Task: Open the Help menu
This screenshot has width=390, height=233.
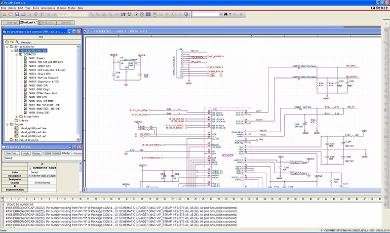Action: tap(81, 8)
